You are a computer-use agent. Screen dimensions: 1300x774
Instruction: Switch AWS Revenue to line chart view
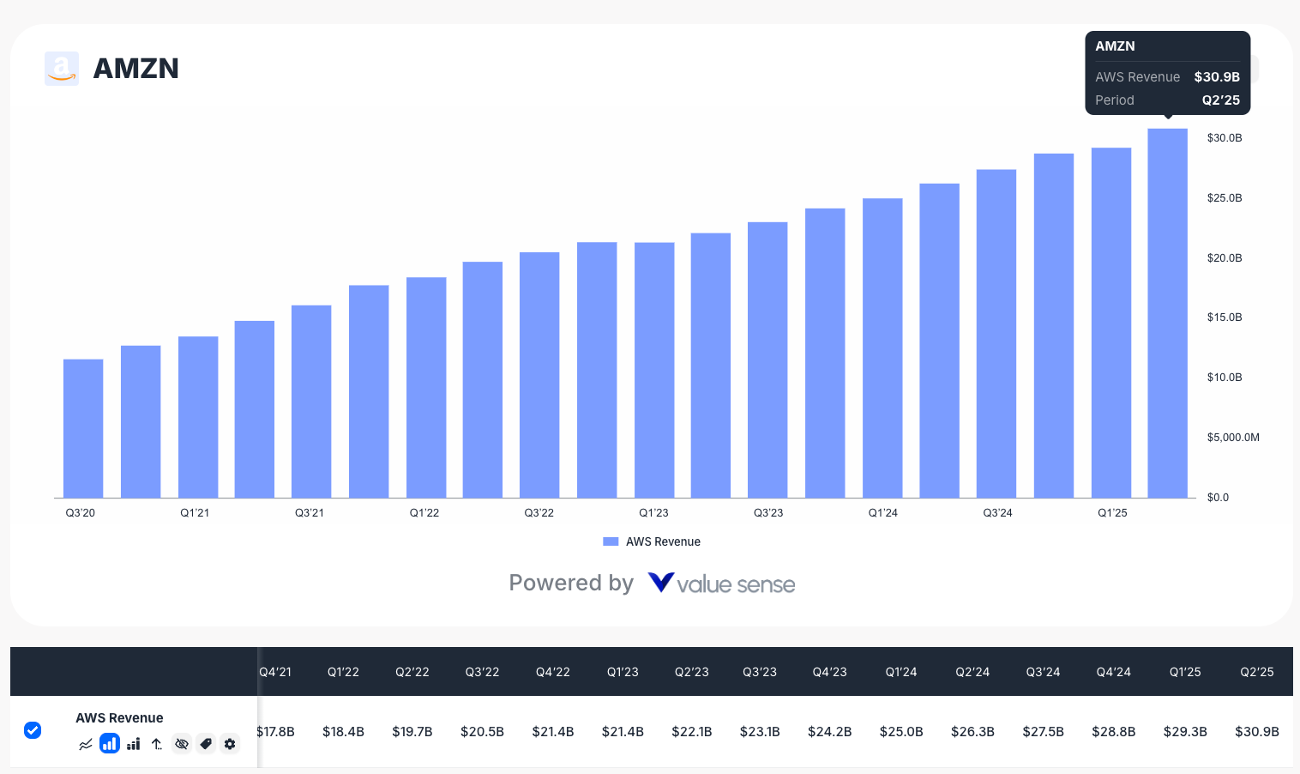[86, 744]
